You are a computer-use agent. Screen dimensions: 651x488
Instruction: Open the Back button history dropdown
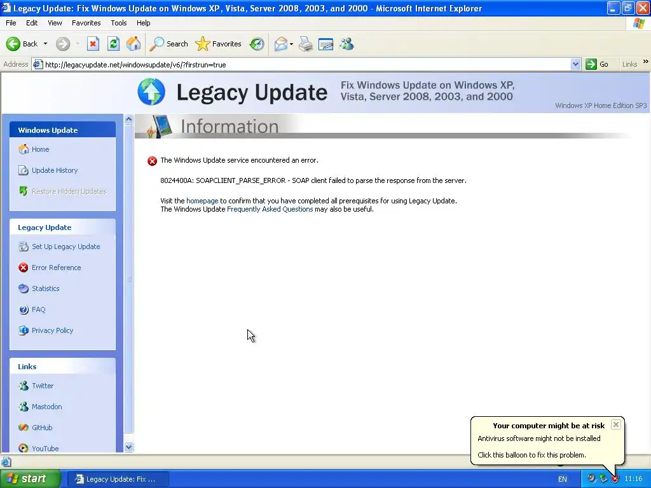[x=45, y=44]
